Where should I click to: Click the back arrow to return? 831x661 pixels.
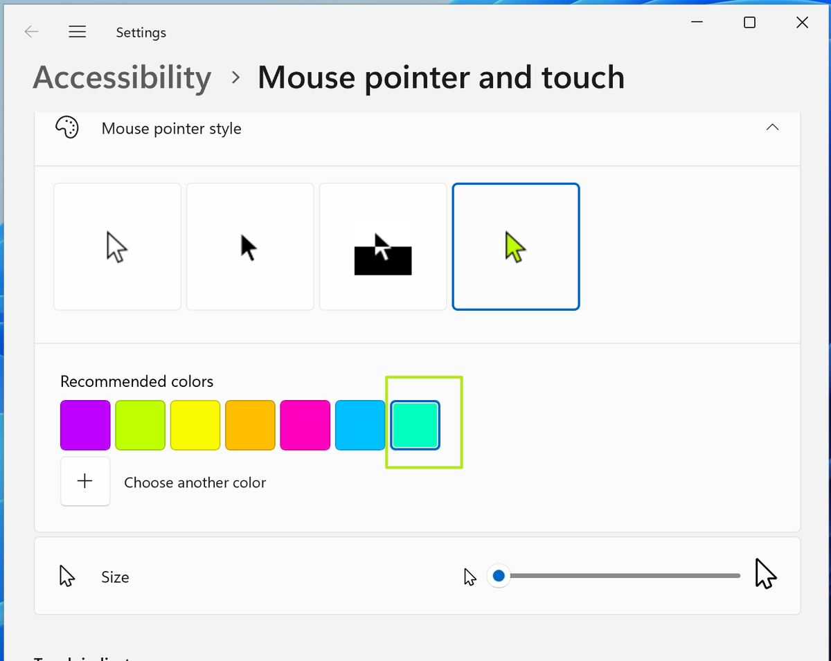point(31,31)
